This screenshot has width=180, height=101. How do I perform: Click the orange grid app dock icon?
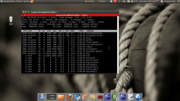point(85,97)
